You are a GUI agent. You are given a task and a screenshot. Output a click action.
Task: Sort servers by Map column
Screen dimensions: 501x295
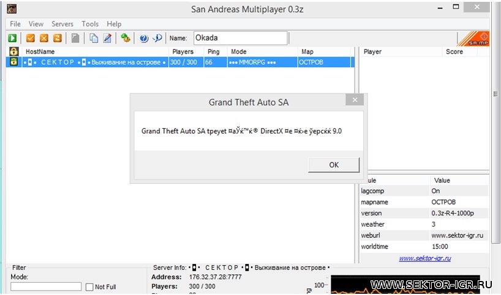[324, 51]
